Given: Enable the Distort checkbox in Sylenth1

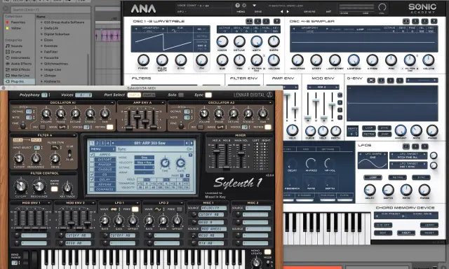Looking at the screenshot, I should tap(92, 160).
